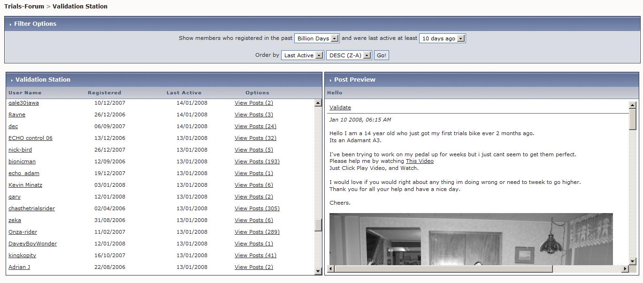This screenshot has height=283, width=643.
Task: View Posts (1) for echo_adam
Action: click(x=254, y=173)
